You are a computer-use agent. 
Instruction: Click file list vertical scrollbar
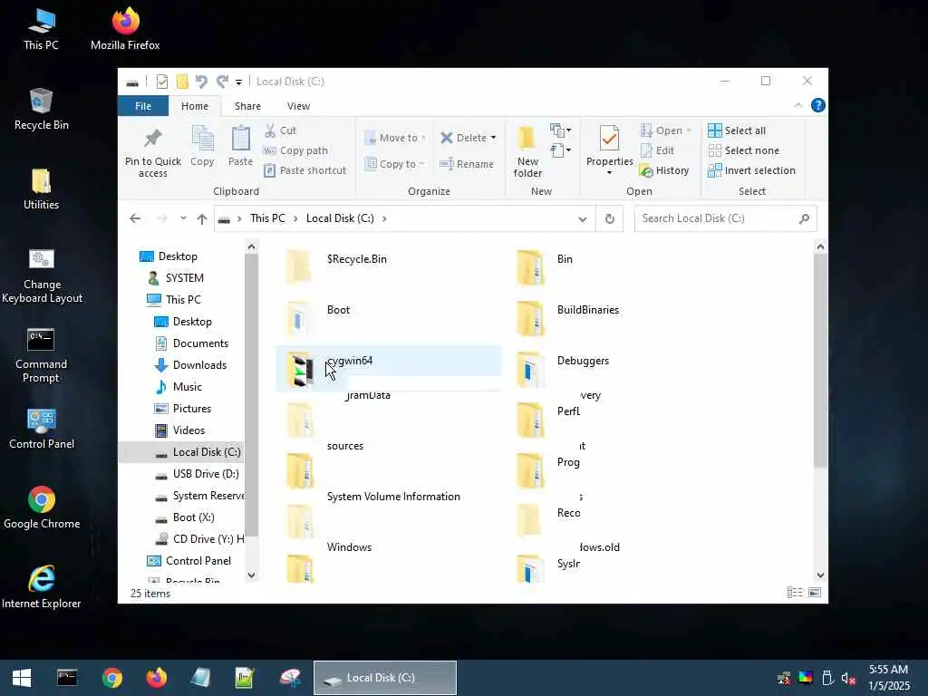pos(820,362)
